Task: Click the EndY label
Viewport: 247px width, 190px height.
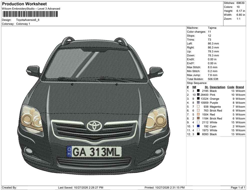Action: 191,63
